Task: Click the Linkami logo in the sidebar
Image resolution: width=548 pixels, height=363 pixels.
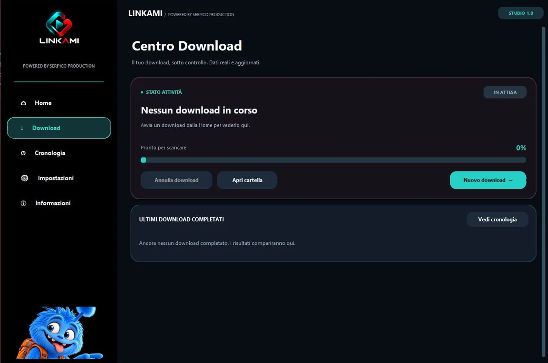Action: pos(59,28)
